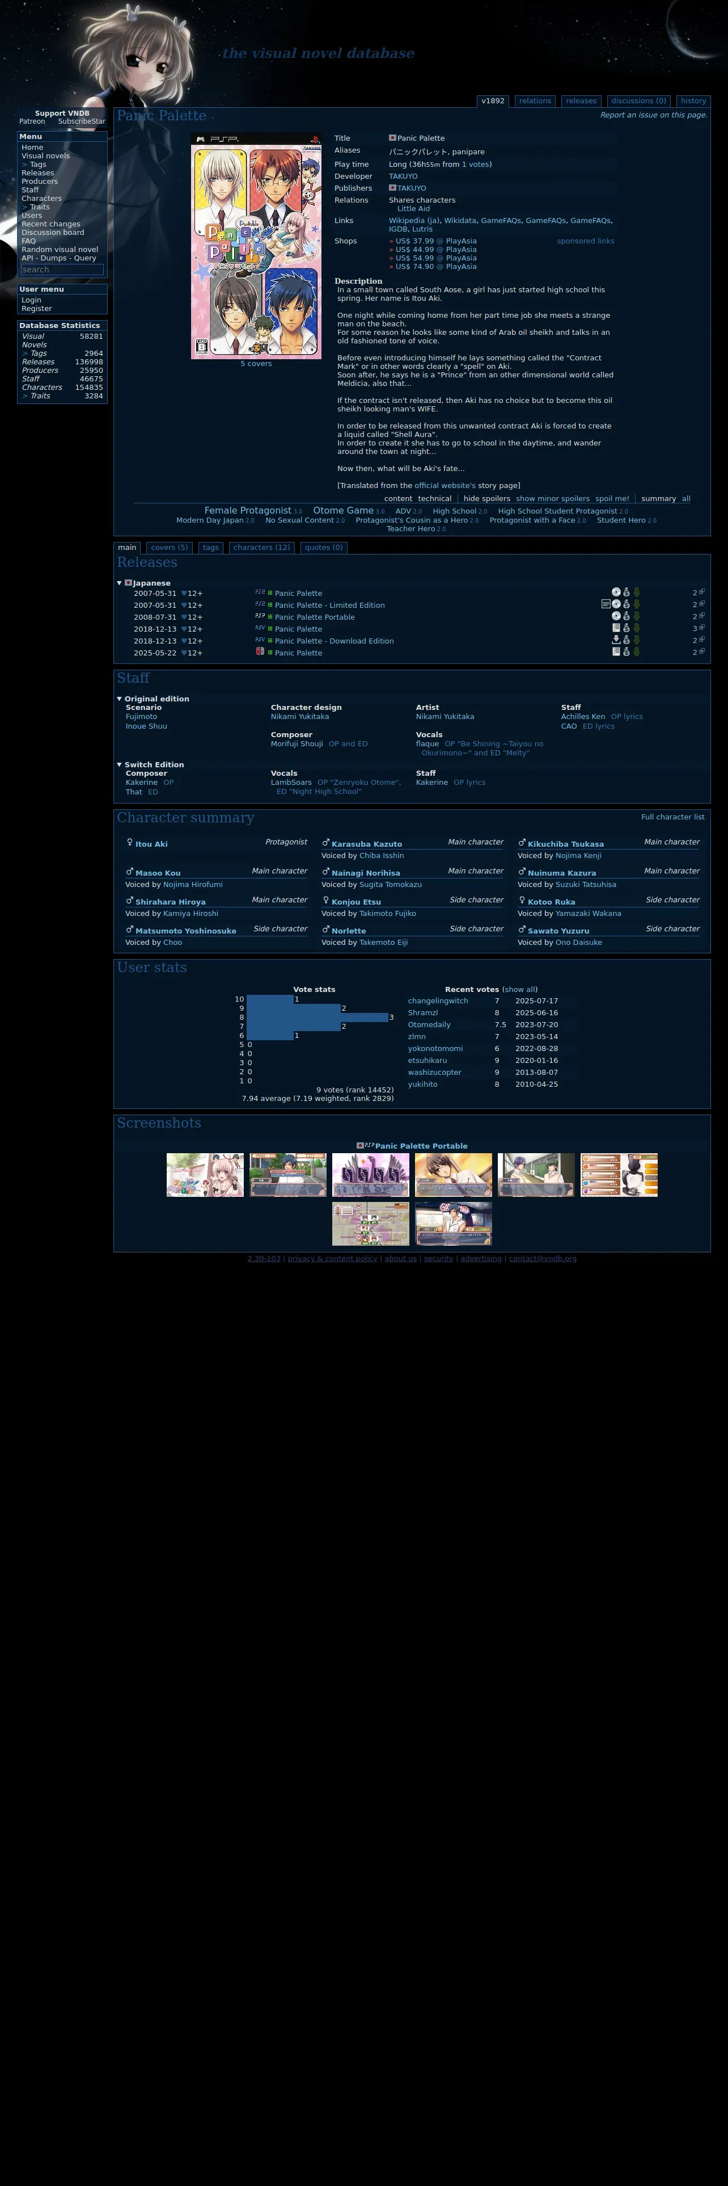Open the relations tab
Viewport: 728px width, 2186px height.
point(535,101)
